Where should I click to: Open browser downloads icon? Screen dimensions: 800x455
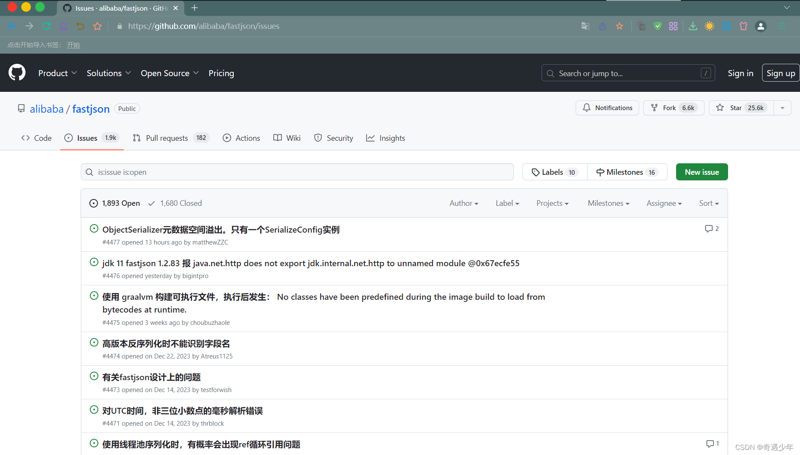(693, 26)
